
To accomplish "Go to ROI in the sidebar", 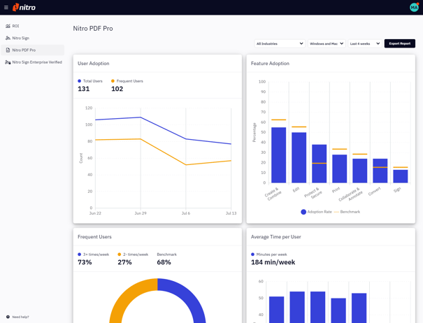I will (x=15, y=26).
